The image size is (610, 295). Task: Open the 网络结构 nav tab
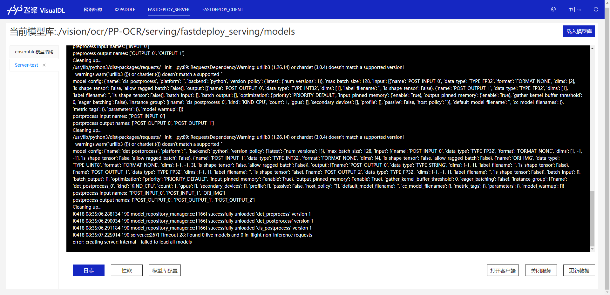(93, 10)
